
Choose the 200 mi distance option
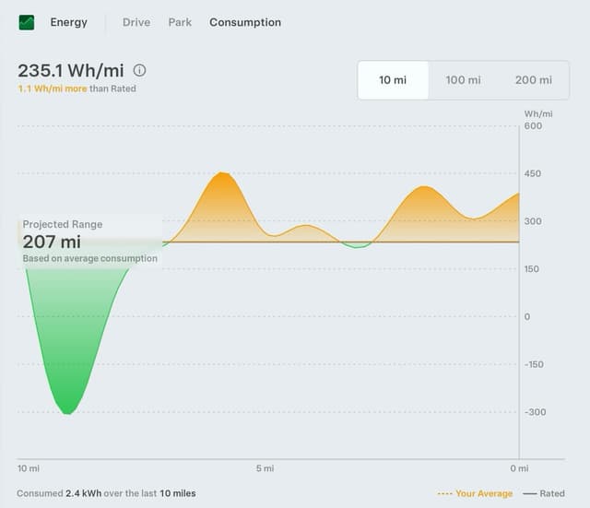point(533,80)
